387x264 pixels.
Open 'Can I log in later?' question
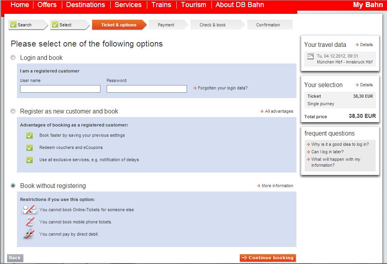pos(325,152)
